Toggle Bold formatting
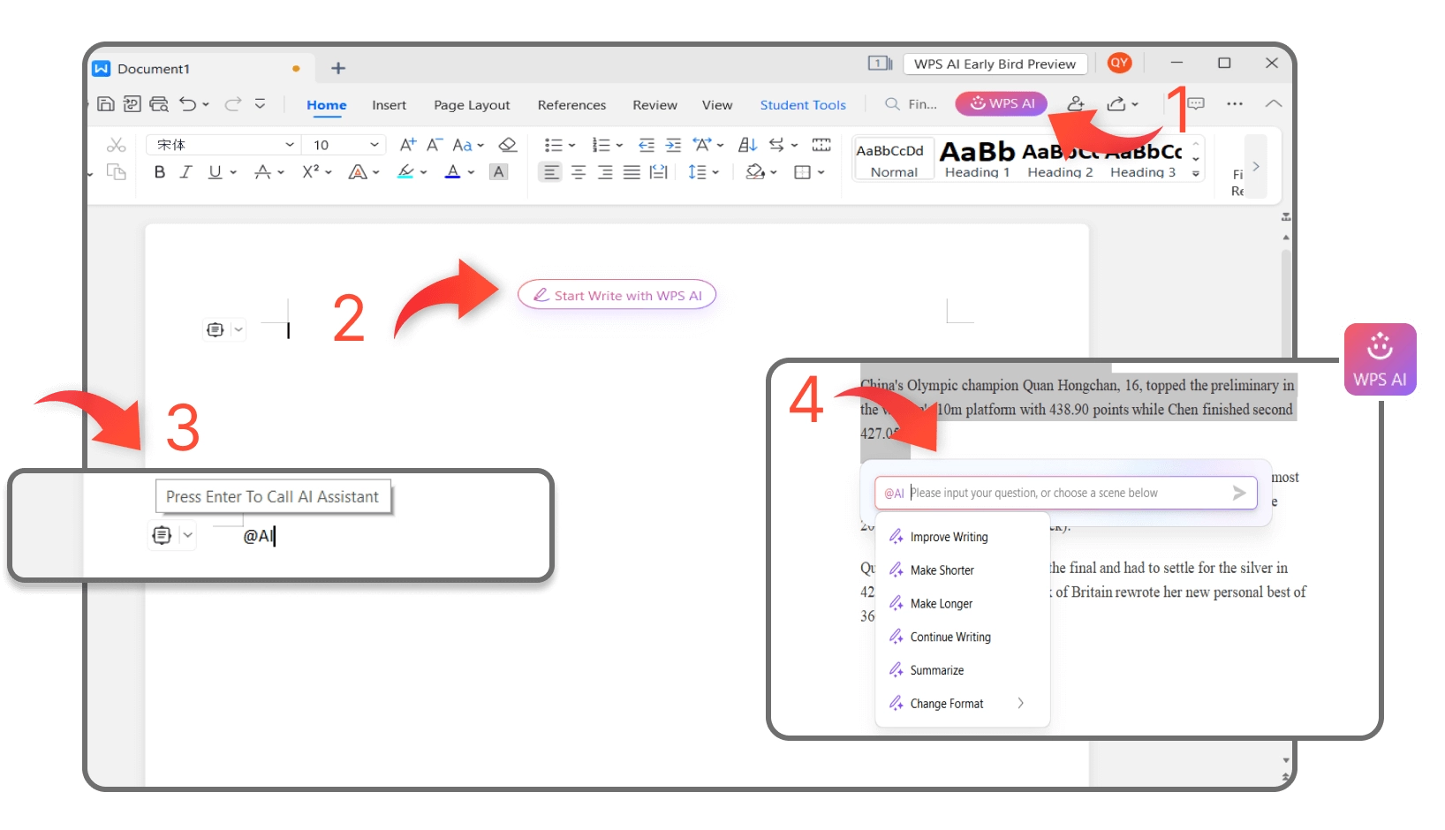This screenshot has height=830, width=1445. point(159,172)
